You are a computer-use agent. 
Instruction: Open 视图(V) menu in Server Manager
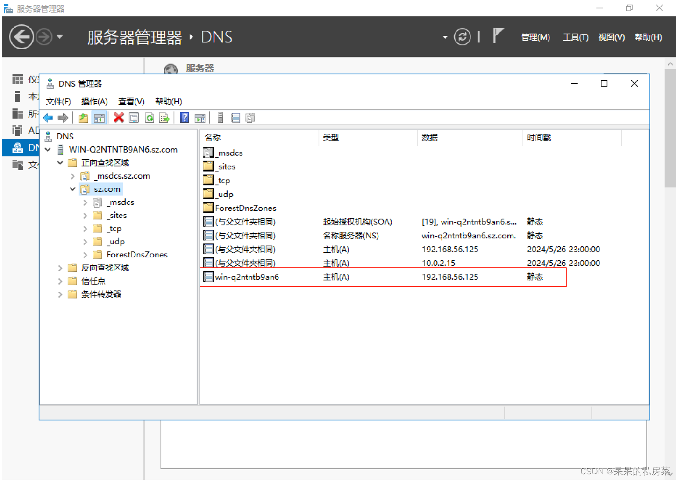tap(612, 37)
